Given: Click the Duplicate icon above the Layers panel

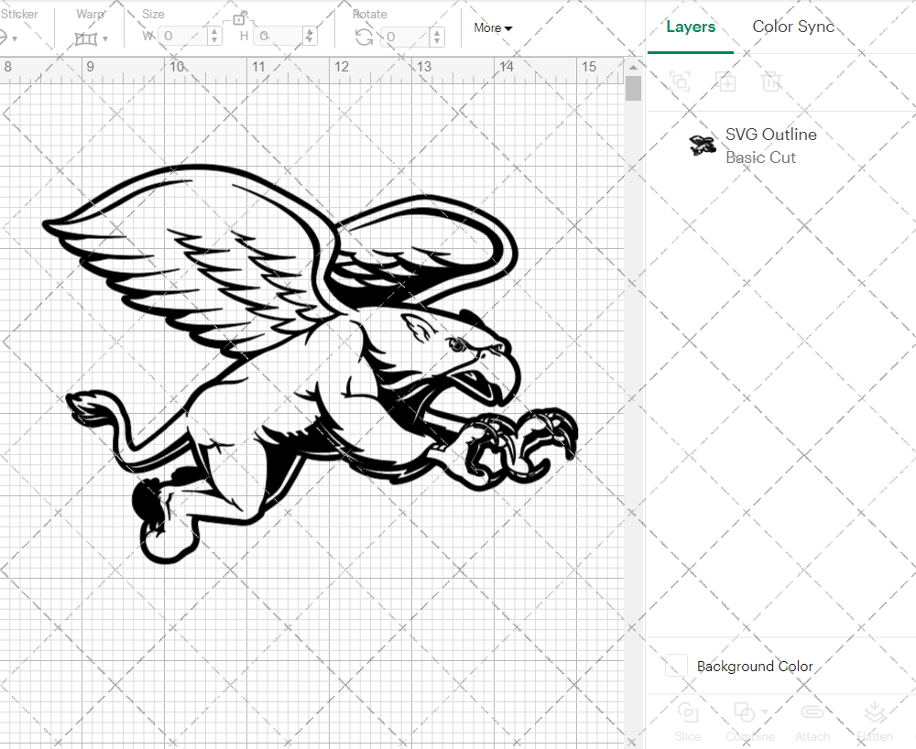Looking at the screenshot, I should click(x=726, y=81).
